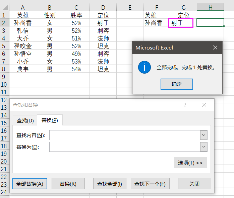This screenshot has width=234, height=198.
Task: Open the 查找内容 dropdown arrow
Action: (204, 135)
